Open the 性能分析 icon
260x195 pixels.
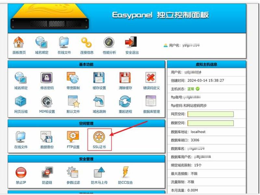pyautogui.click(x=109, y=42)
